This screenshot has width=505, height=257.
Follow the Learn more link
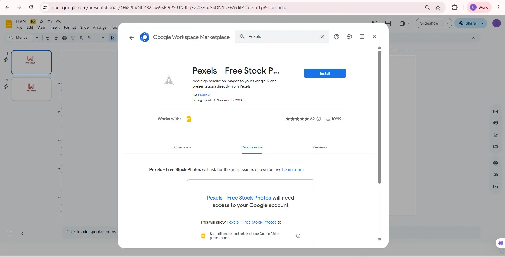[293, 169]
